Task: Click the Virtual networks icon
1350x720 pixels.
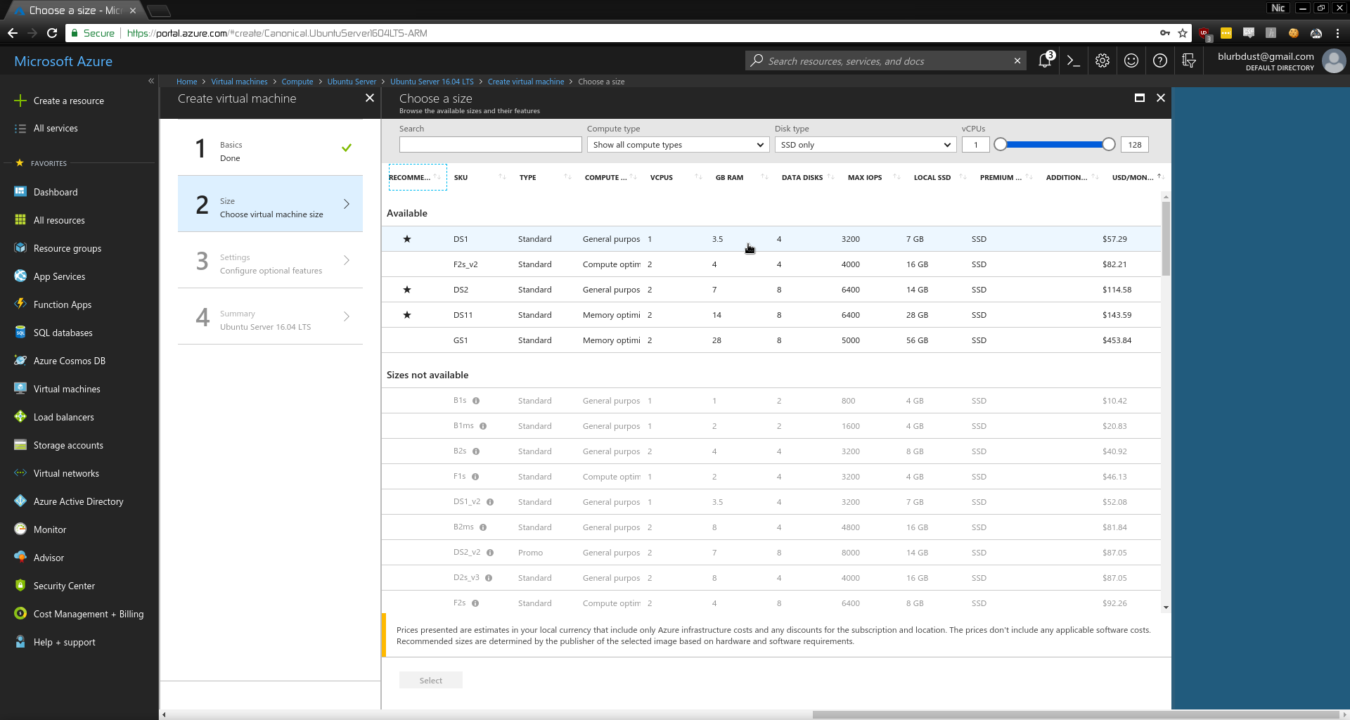Action: (x=20, y=473)
